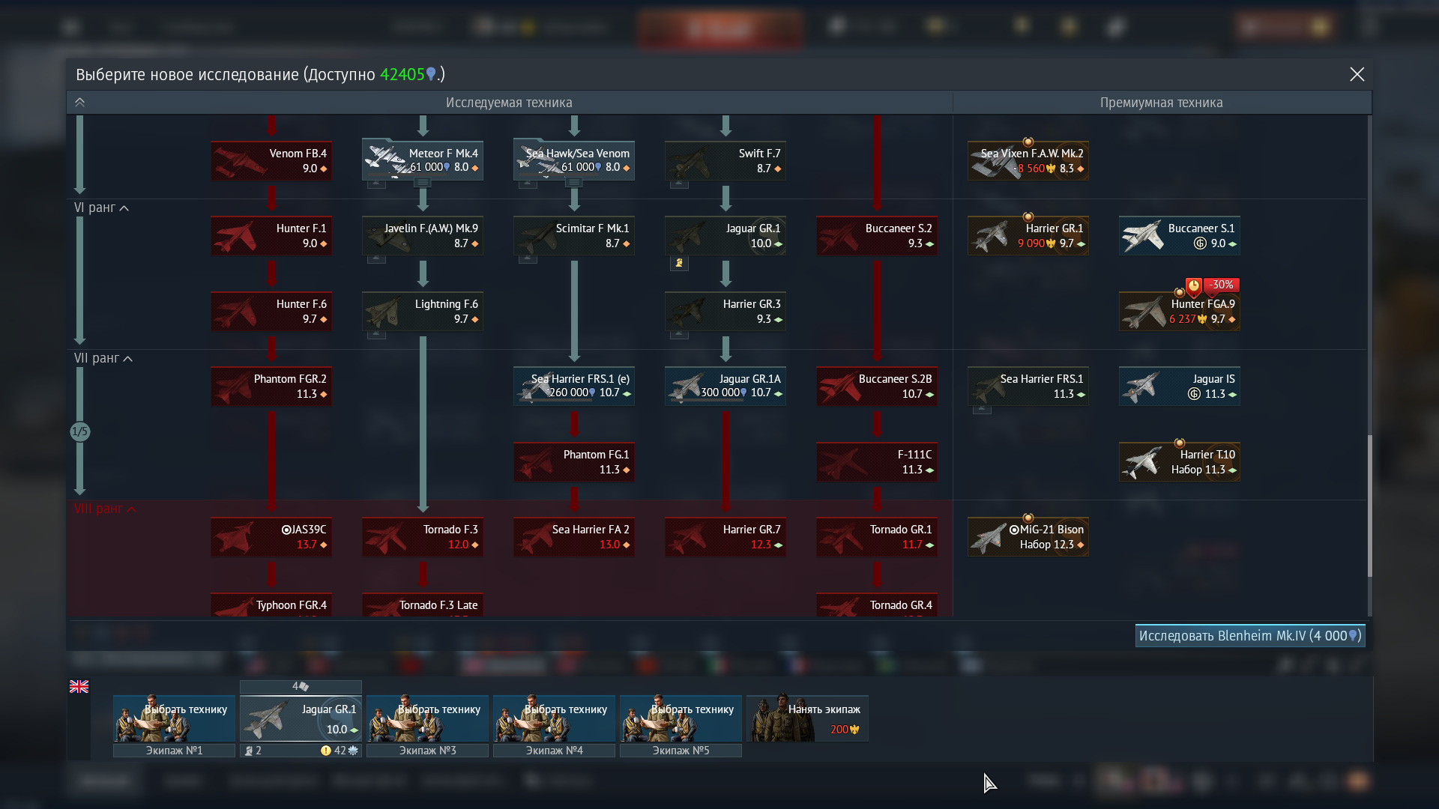Select the MiG-21 Bison premium aircraft
This screenshot has height=809, width=1439.
pyautogui.click(x=1028, y=536)
